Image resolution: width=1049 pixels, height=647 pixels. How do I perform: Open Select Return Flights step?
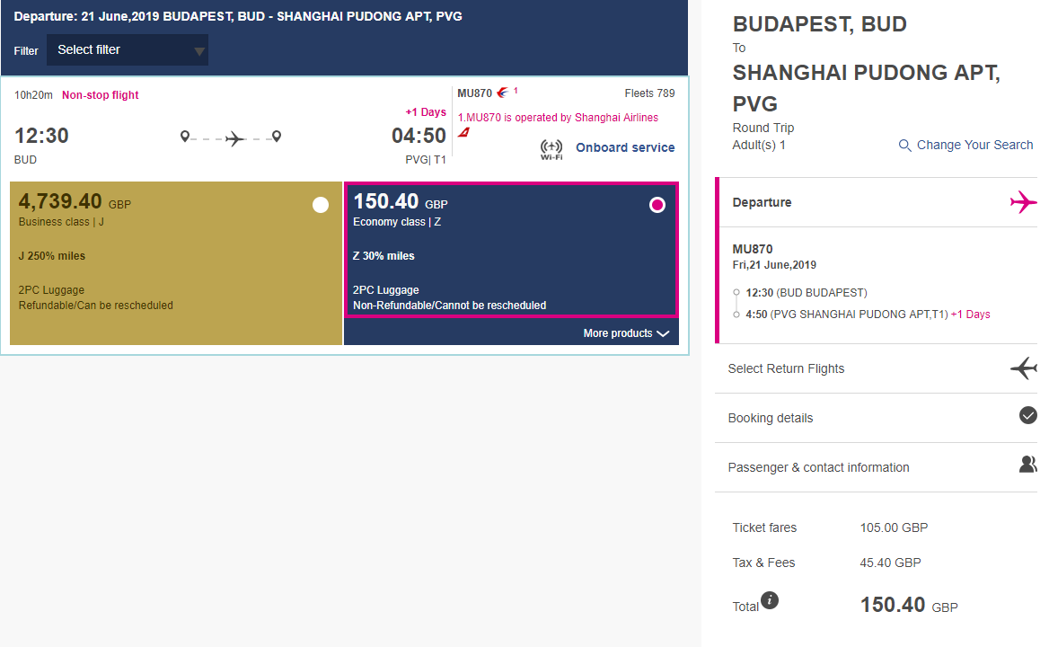coord(786,368)
